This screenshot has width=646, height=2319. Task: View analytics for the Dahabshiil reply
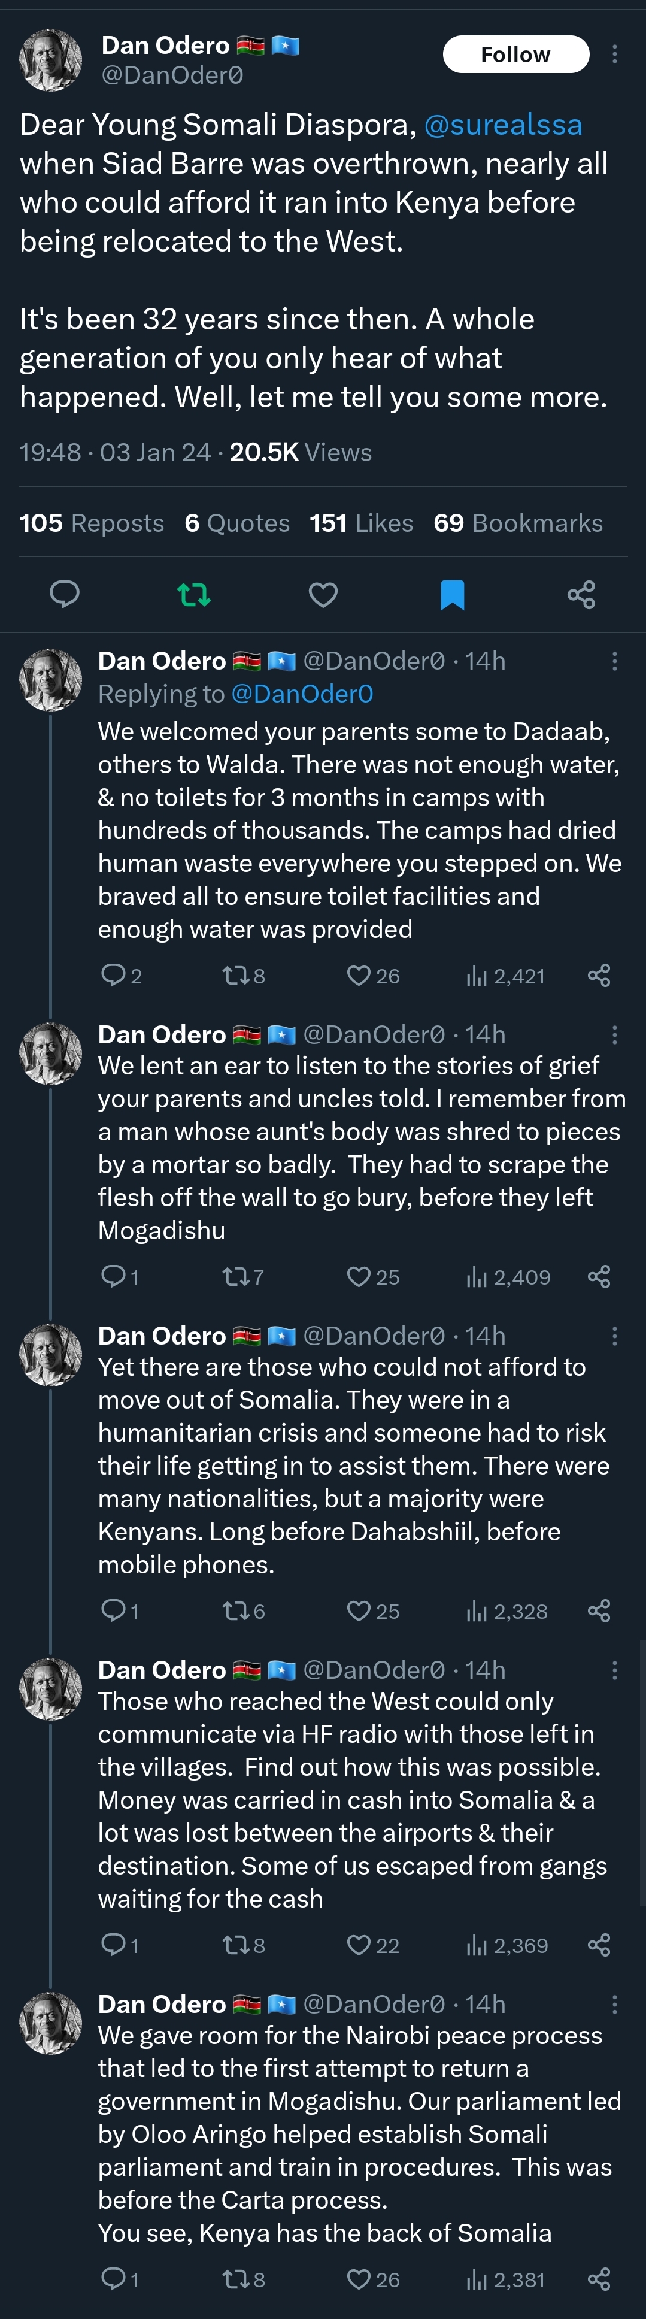tap(507, 1612)
